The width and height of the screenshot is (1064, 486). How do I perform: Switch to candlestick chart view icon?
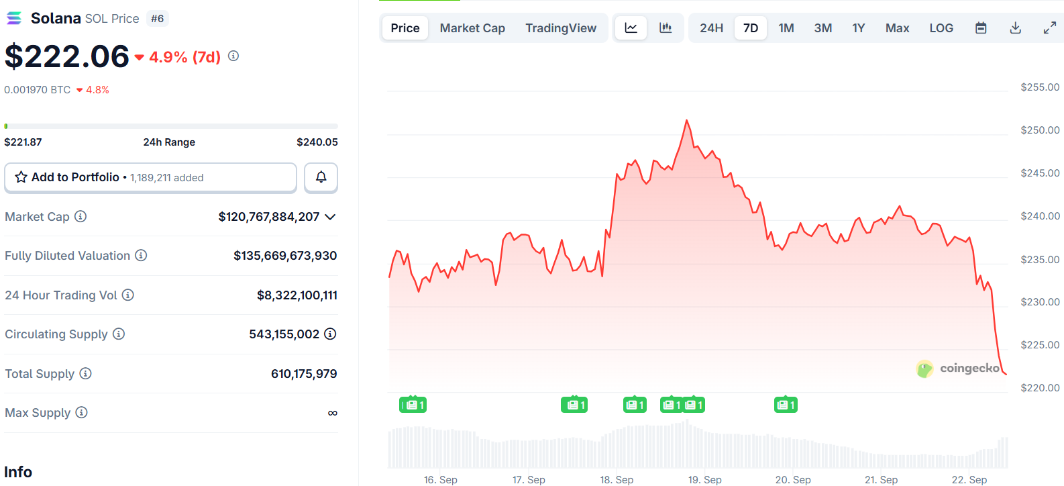[x=666, y=28]
